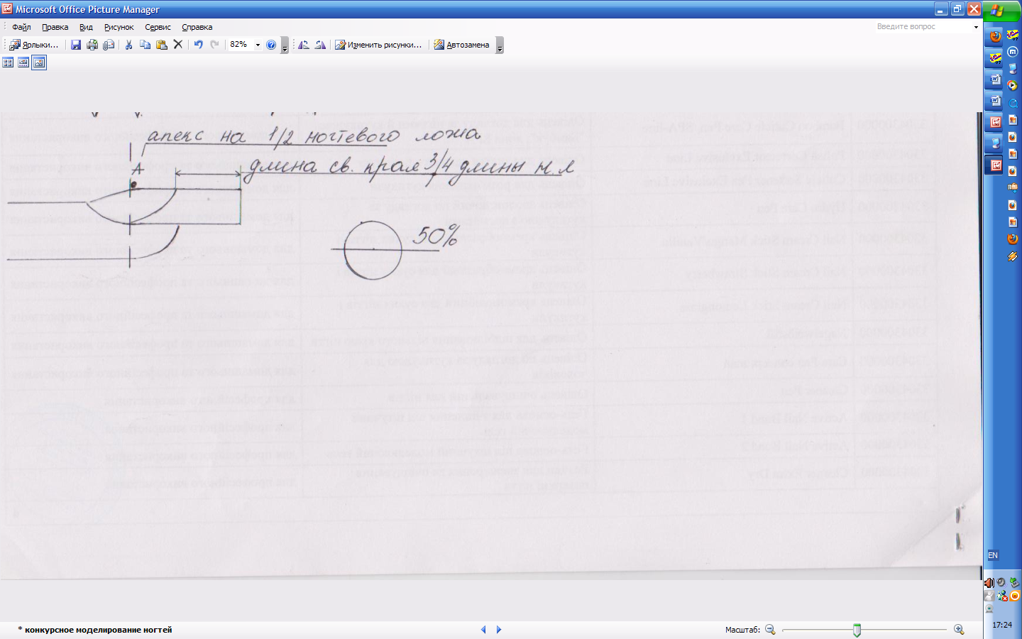Click Maxthon quick launch icon
Screen dimensions: 1022x639
click(x=1013, y=52)
